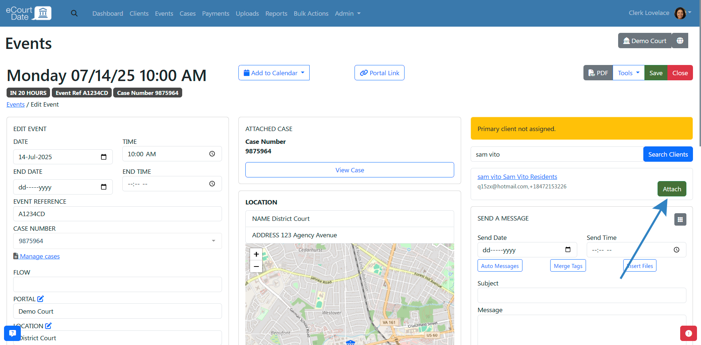
Task: Expand the Add to Calendar dropdown
Action: point(274,73)
